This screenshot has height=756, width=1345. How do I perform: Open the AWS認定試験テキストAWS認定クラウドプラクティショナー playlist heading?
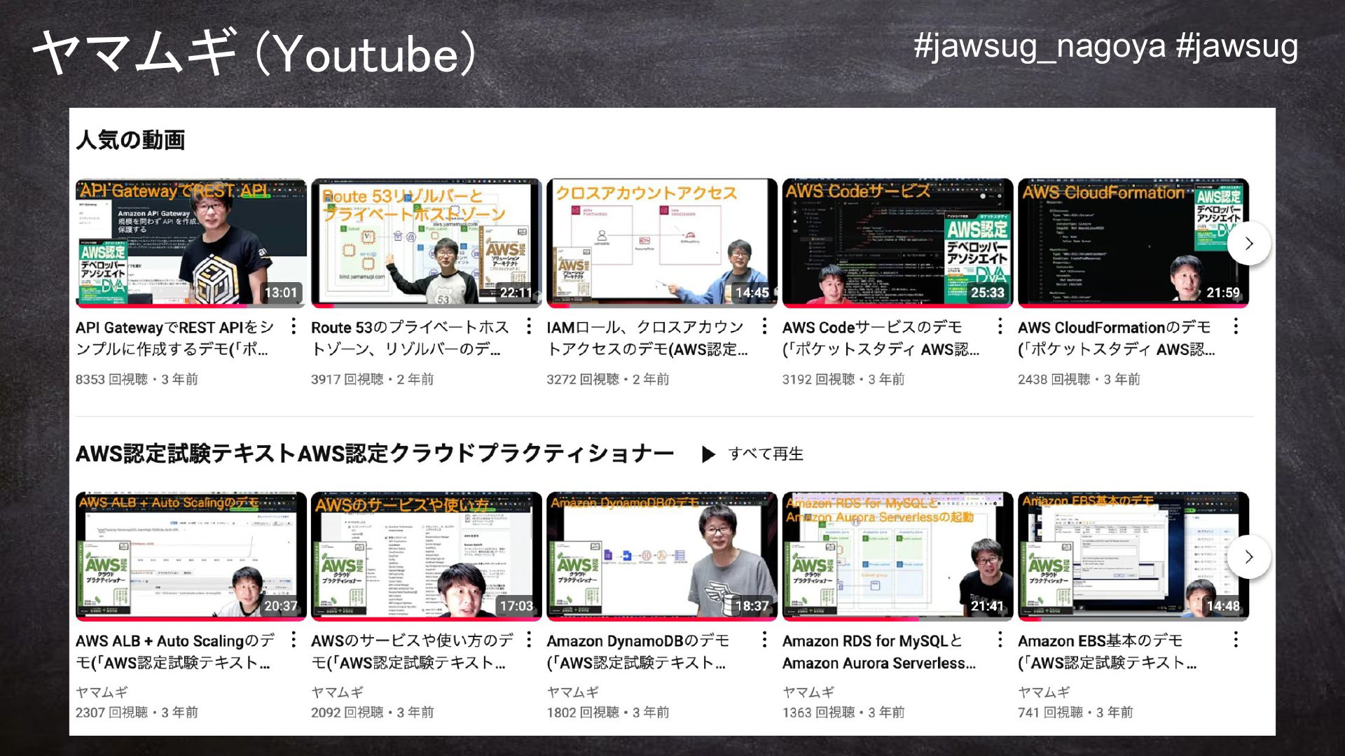375,454
